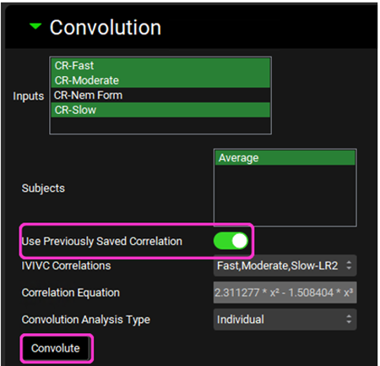Click the Subjects label
This screenshot has width=380, height=366.
click(x=43, y=188)
